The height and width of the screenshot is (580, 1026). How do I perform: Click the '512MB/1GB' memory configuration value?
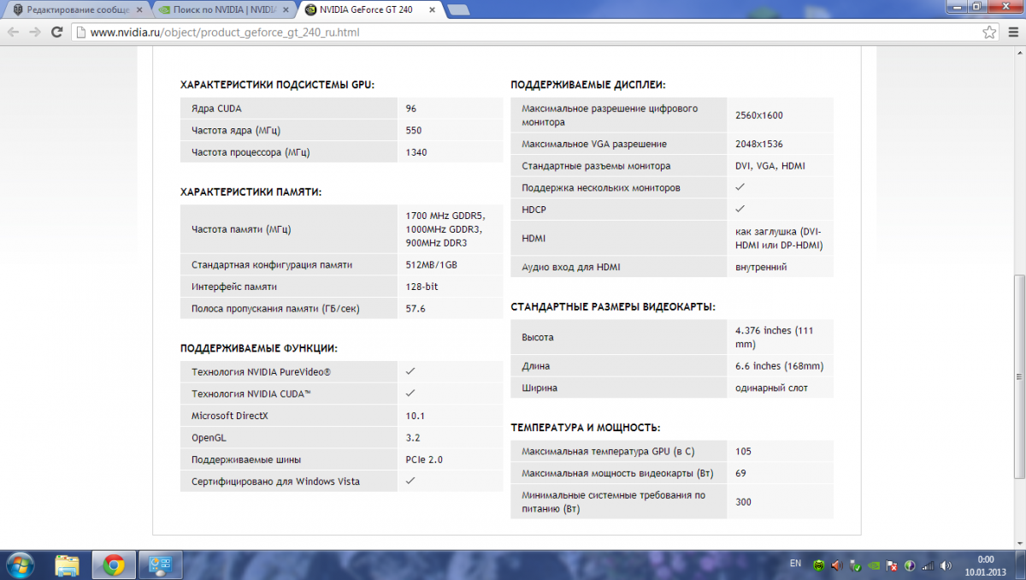pos(431,265)
